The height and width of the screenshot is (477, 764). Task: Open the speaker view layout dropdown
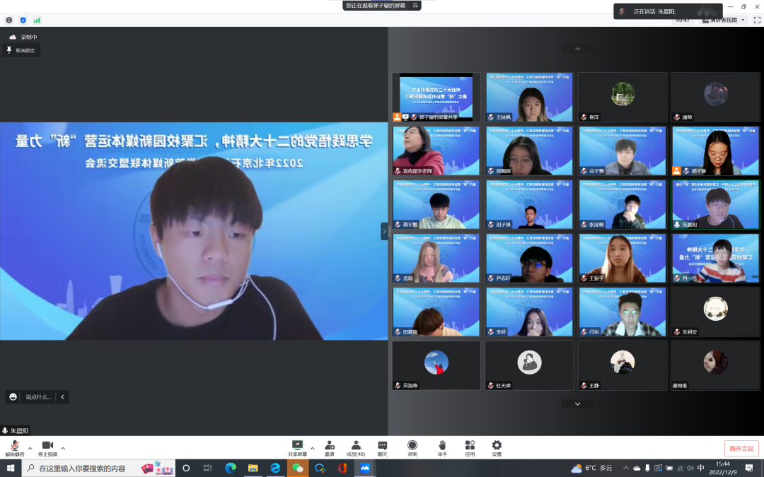tap(724, 20)
